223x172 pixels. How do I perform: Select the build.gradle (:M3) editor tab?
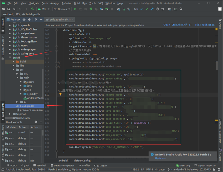click(x=60, y=20)
